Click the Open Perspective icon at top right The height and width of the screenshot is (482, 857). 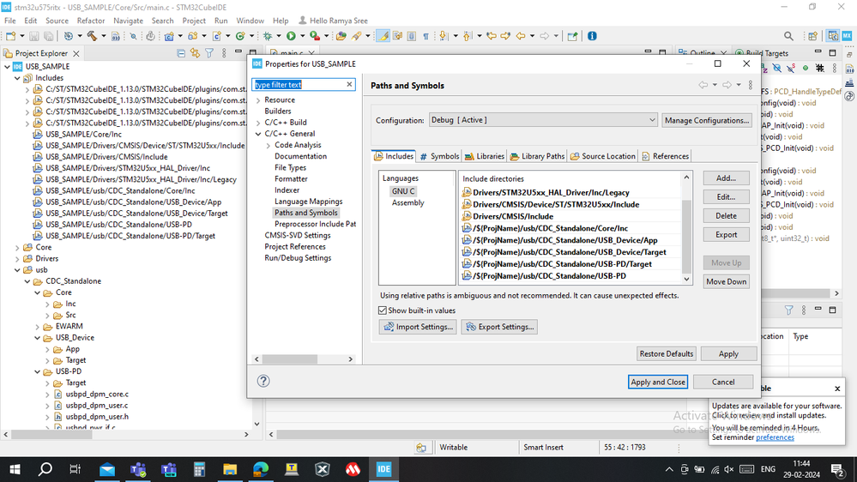coord(812,36)
